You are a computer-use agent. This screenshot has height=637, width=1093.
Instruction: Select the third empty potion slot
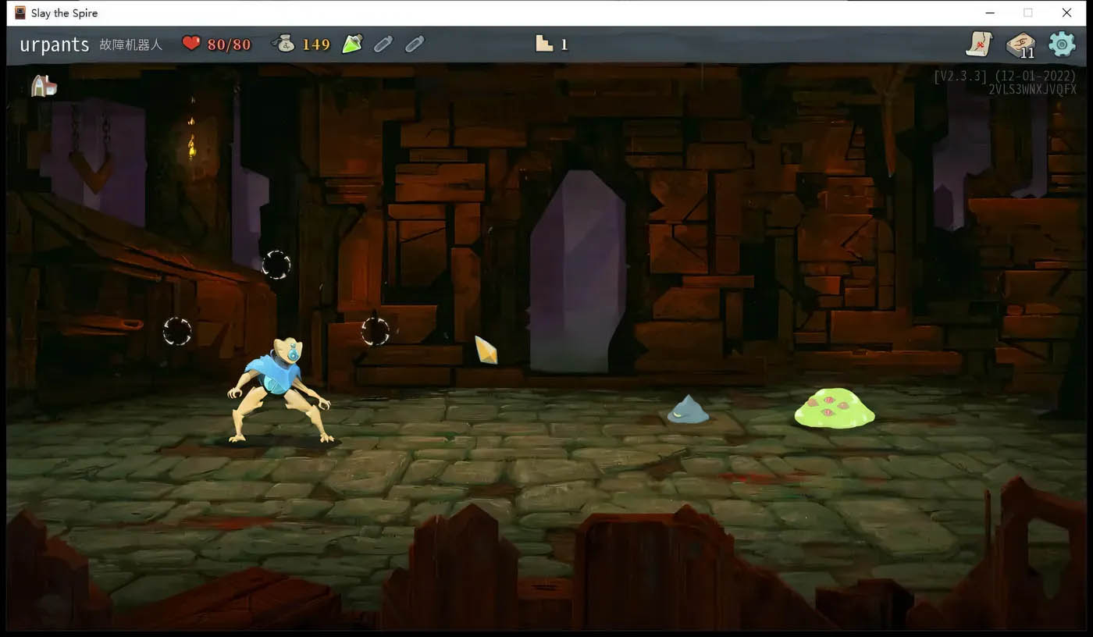pos(415,44)
